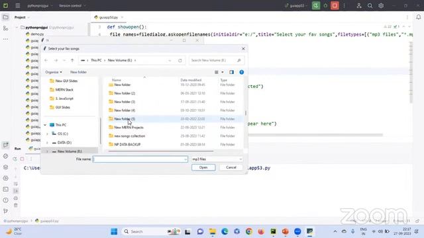Select 'MERN Stack' in navigation pane

(64, 90)
